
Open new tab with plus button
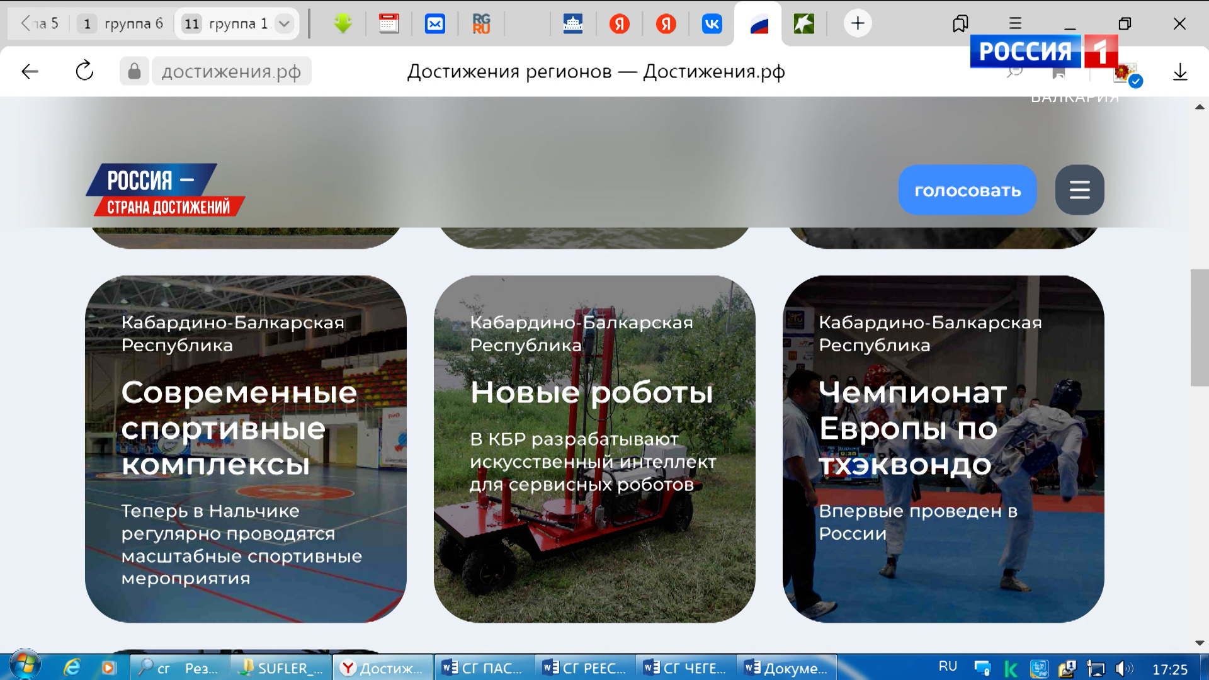858,23
